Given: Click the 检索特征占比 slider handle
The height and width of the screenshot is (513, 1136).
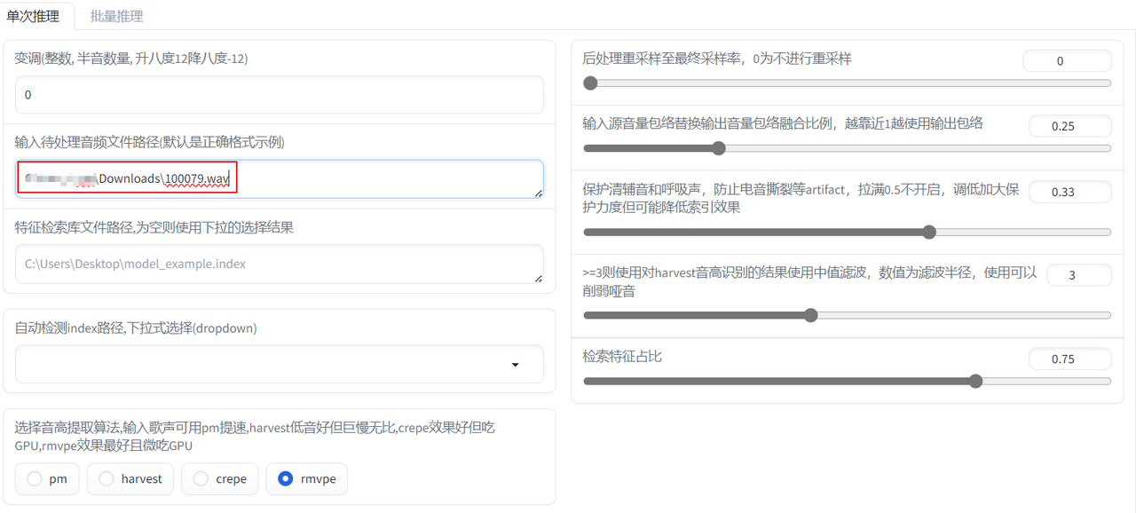Looking at the screenshot, I should [x=975, y=382].
